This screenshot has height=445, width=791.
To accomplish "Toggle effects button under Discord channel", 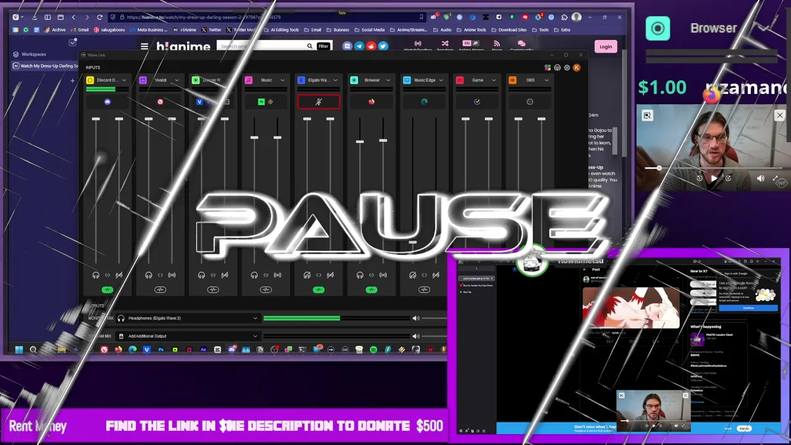I will [x=107, y=289].
